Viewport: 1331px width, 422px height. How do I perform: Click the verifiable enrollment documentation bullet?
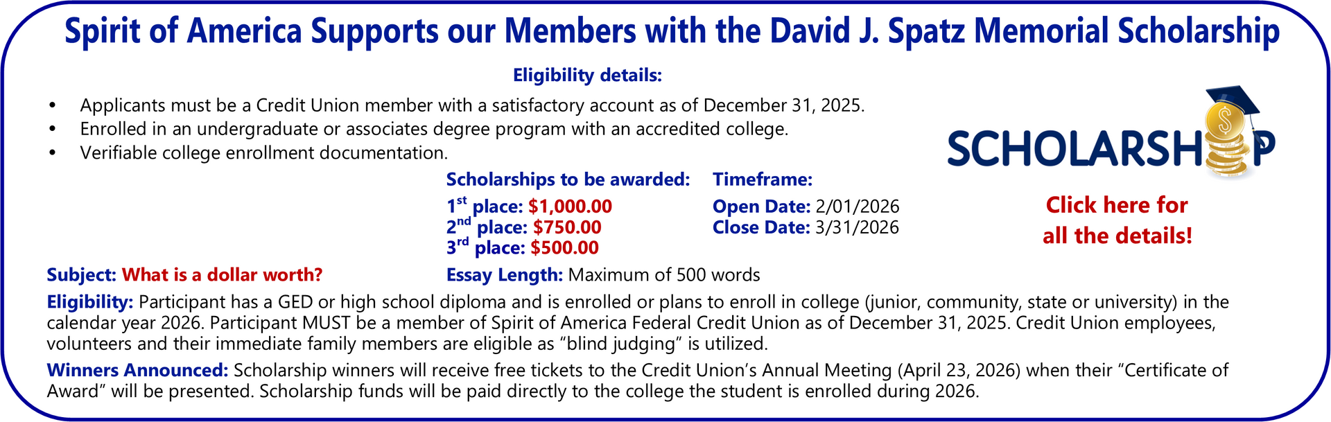pyautogui.click(x=263, y=152)
